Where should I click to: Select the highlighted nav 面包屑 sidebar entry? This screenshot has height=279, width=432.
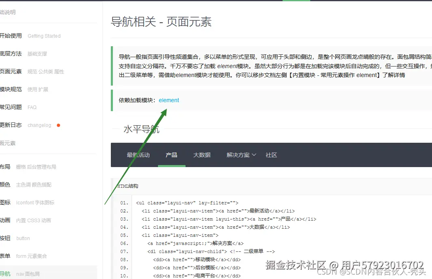(24, 273)
